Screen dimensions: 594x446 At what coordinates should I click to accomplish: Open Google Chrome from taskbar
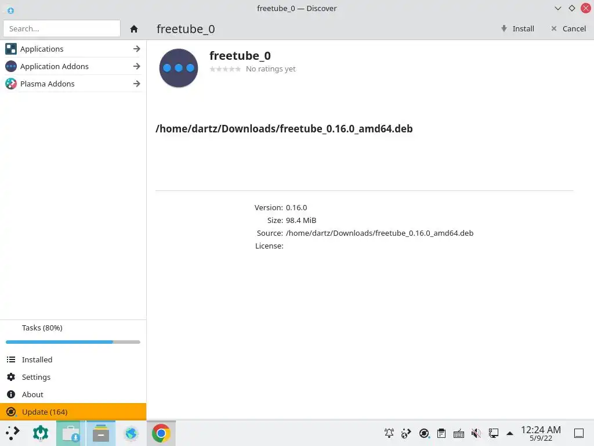tap(161, 433)
